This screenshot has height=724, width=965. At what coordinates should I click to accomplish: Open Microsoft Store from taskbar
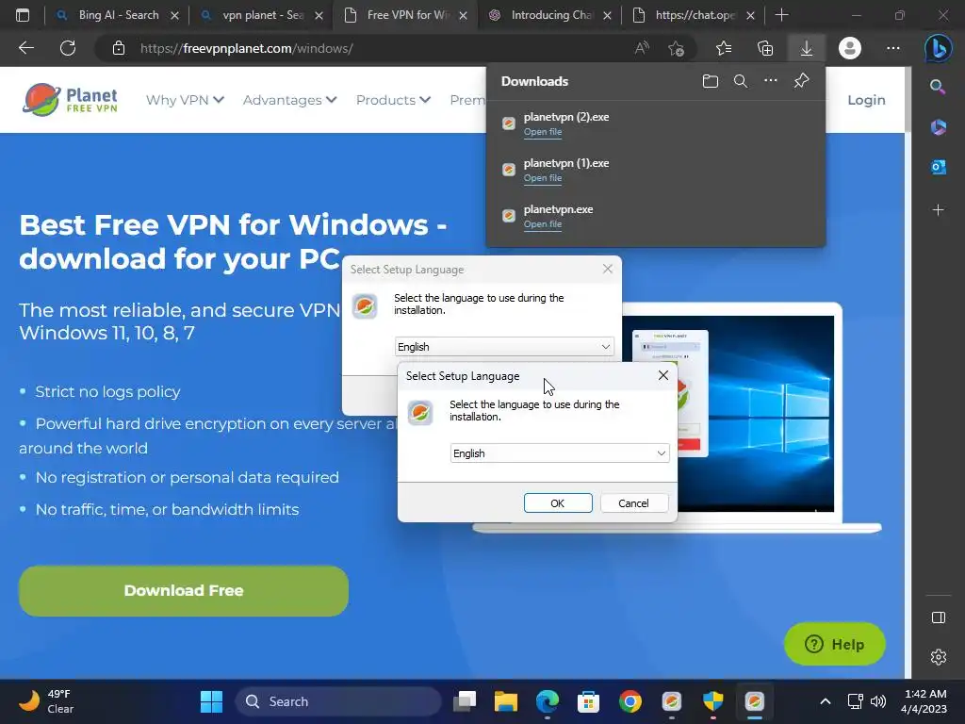pyautogui.click(x=588, y=701)
